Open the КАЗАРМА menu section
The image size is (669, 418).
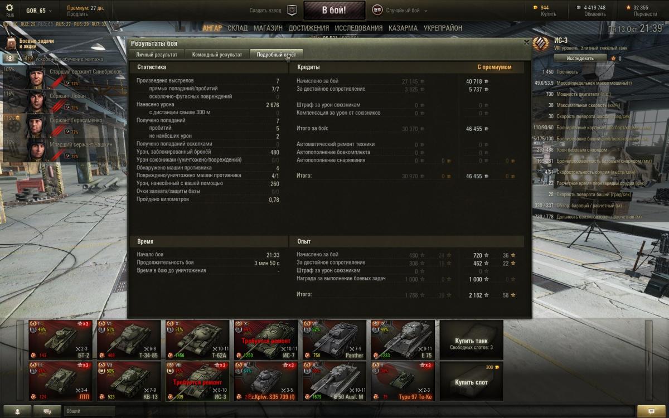tap(404, 28)
